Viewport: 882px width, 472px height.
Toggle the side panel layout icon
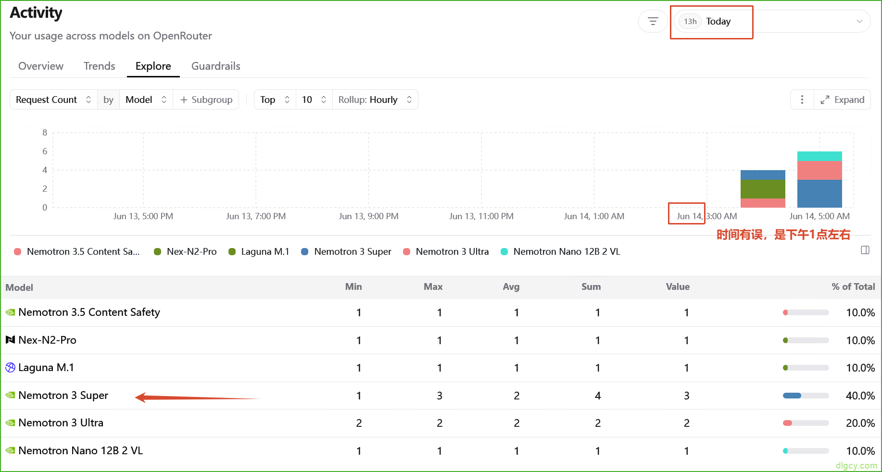tap(865, 250)
